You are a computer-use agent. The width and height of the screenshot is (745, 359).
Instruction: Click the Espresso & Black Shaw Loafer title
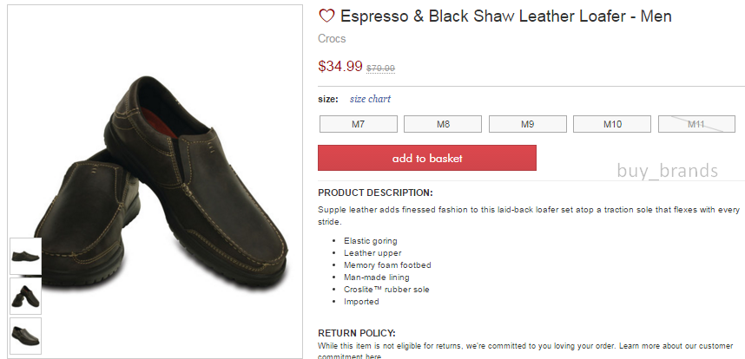click(x=506, y=16)
